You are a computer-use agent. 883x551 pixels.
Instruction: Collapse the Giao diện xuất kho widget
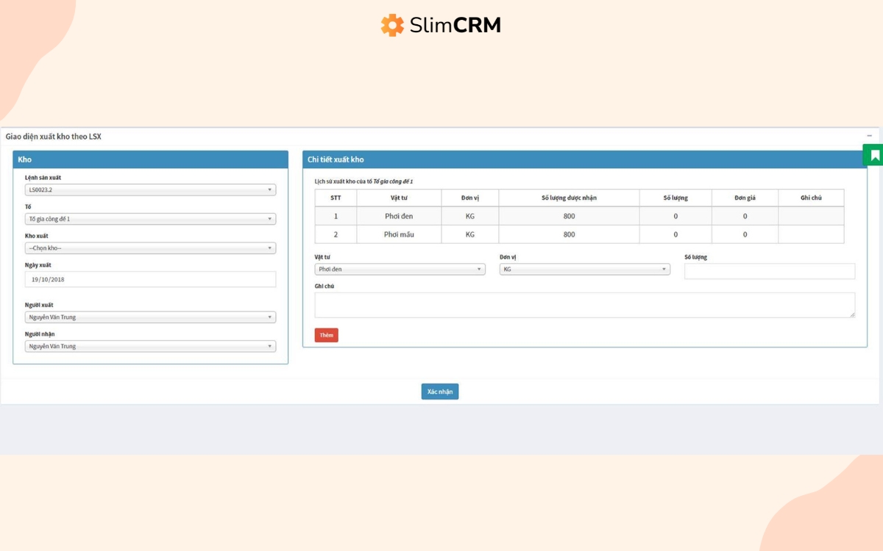click(x=869, y=136)
